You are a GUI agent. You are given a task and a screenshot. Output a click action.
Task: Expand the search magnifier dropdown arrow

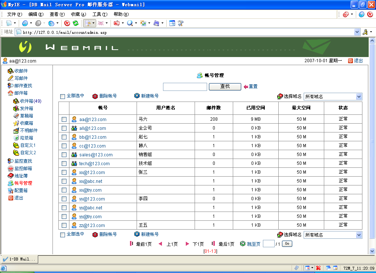136,23
